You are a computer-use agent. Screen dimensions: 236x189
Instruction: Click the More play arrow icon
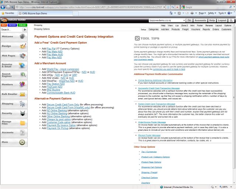point(22,142)
